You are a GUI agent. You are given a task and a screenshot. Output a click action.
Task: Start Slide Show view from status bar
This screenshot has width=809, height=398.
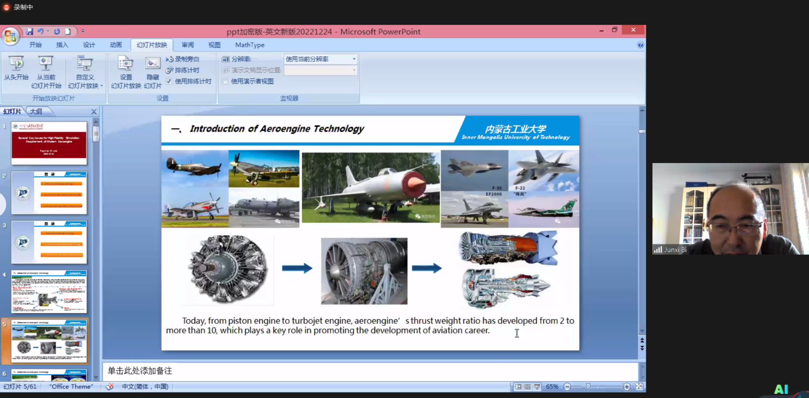point(537,386)
